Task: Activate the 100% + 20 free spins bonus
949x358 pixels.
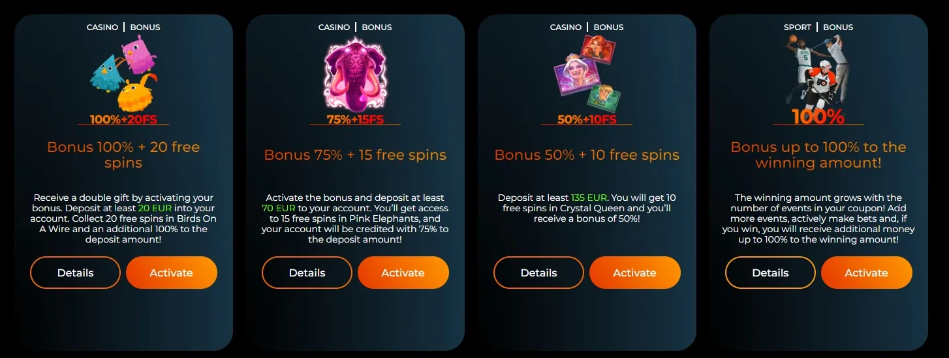Action: 172,273
